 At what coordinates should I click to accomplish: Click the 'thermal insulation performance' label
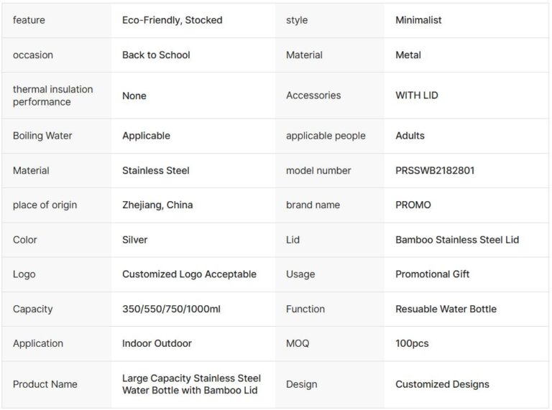coord(52,95)
